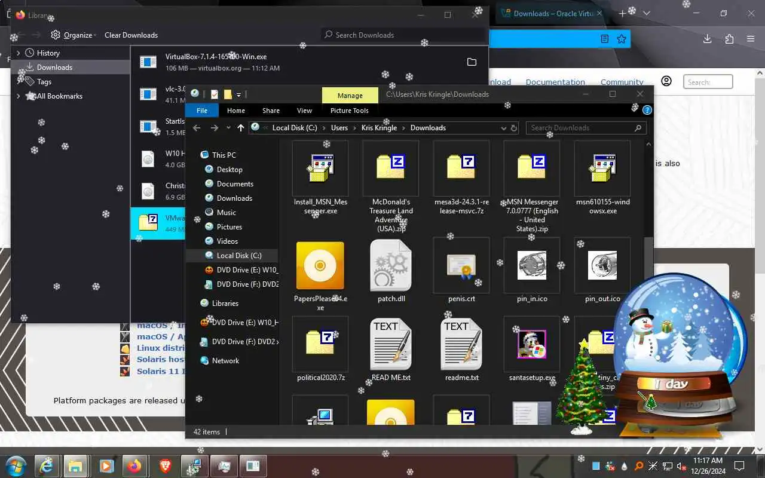Refresh the Downloads folder view
This screenshot has width=765, height=478.
[513, 128]
